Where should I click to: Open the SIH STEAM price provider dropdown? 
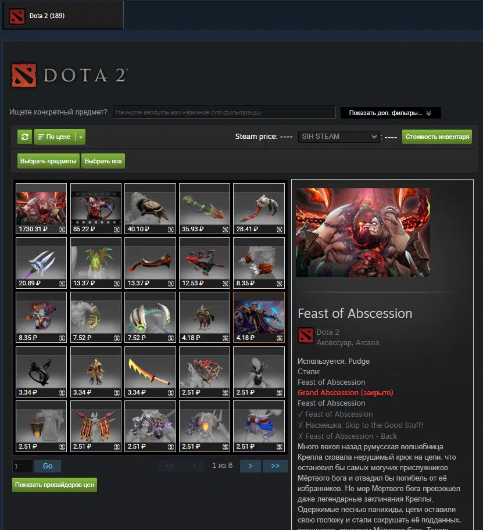(x=339, y=137)
